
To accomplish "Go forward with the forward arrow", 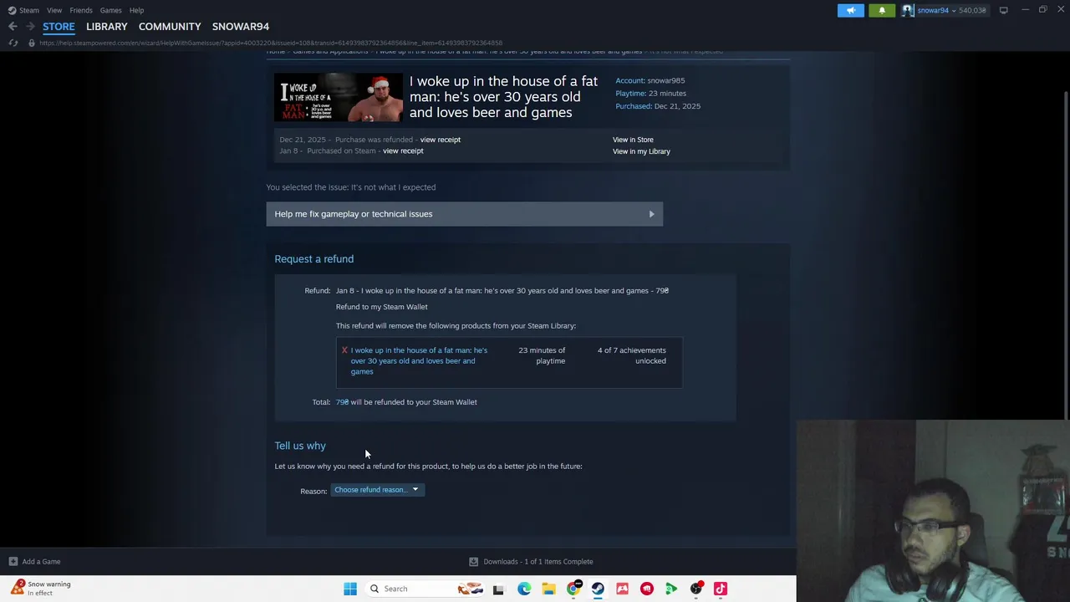I will pos(29,27).
